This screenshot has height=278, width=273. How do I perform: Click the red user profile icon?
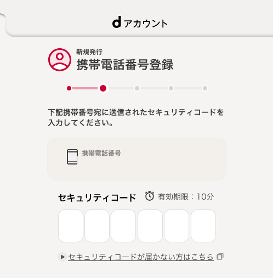pos(60,60)
